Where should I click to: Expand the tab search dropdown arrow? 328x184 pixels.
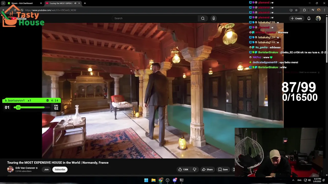(3, 3)
